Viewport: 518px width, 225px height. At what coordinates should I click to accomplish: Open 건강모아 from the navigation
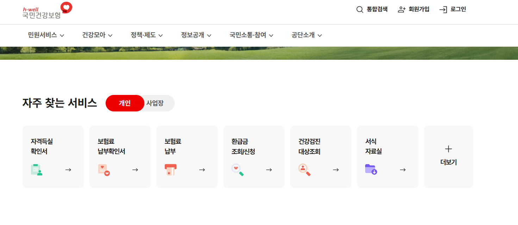point(94,35)
